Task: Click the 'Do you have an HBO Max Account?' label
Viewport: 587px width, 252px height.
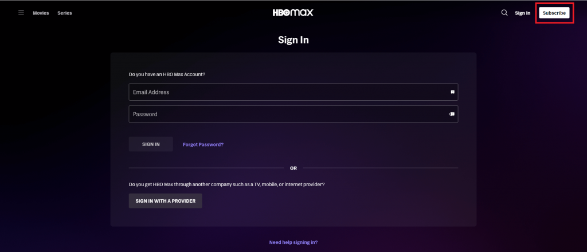Action: coord(167,74)
